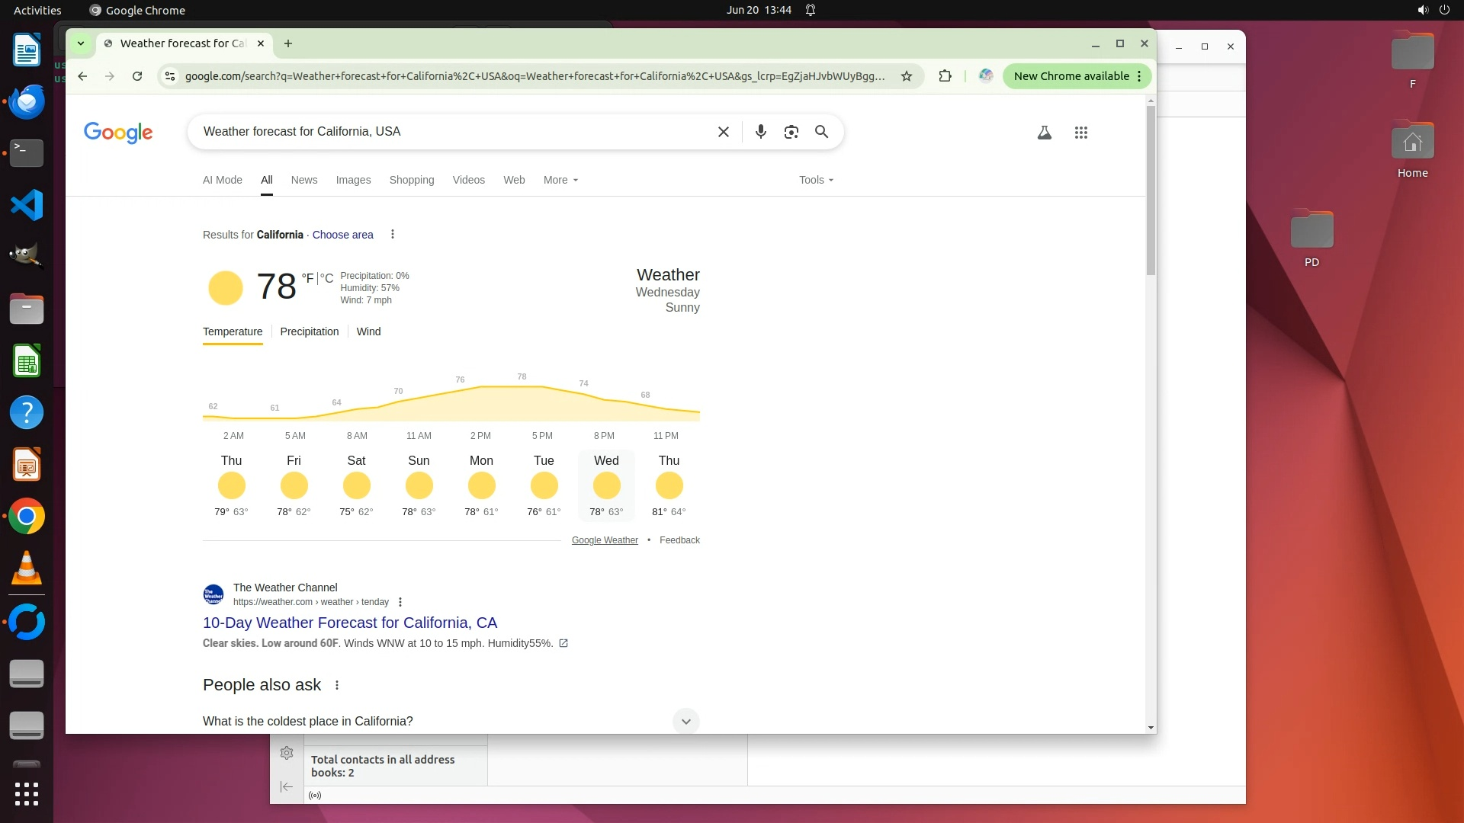
Task: Click the voice search microphone icon
Action: [x=760, y=132]
